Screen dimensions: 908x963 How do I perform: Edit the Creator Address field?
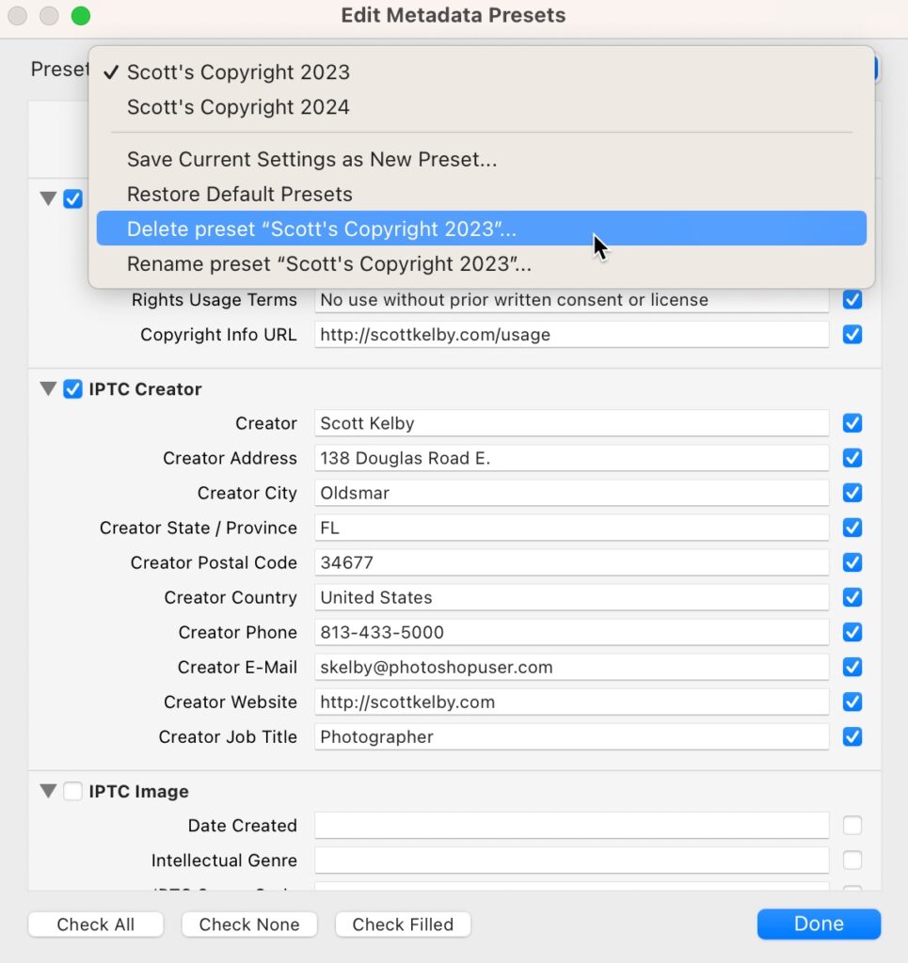572,458
